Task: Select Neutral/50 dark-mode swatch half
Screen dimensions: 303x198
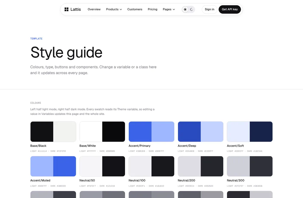Action: tap(114, 166)
